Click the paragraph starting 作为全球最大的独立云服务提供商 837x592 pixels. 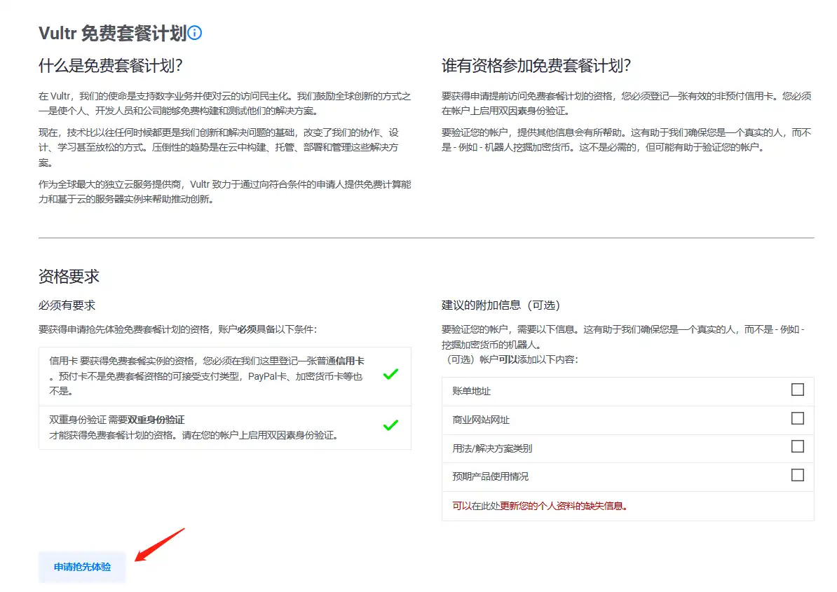coord(225,191)
